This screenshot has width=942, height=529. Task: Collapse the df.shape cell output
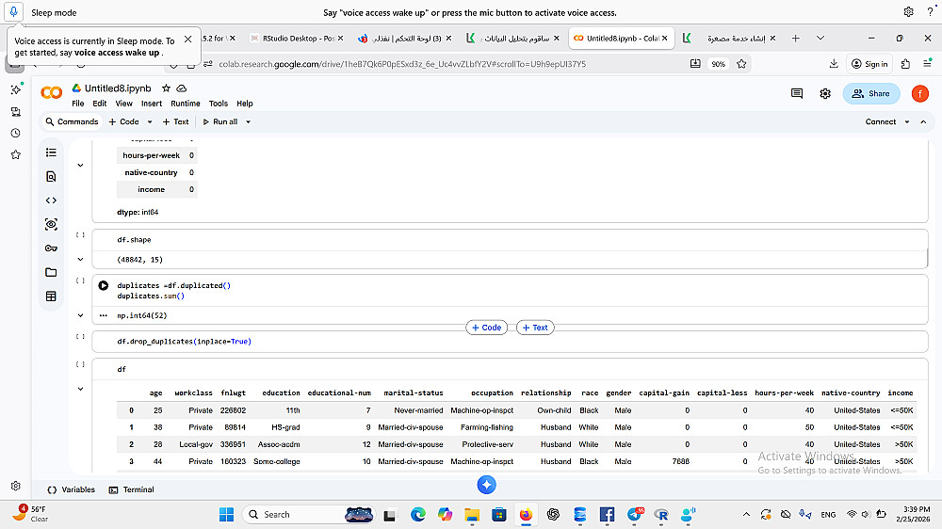pos(80,260)
